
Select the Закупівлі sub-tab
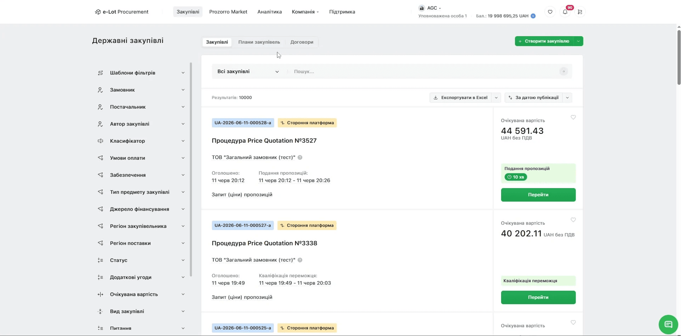[217, 42]
